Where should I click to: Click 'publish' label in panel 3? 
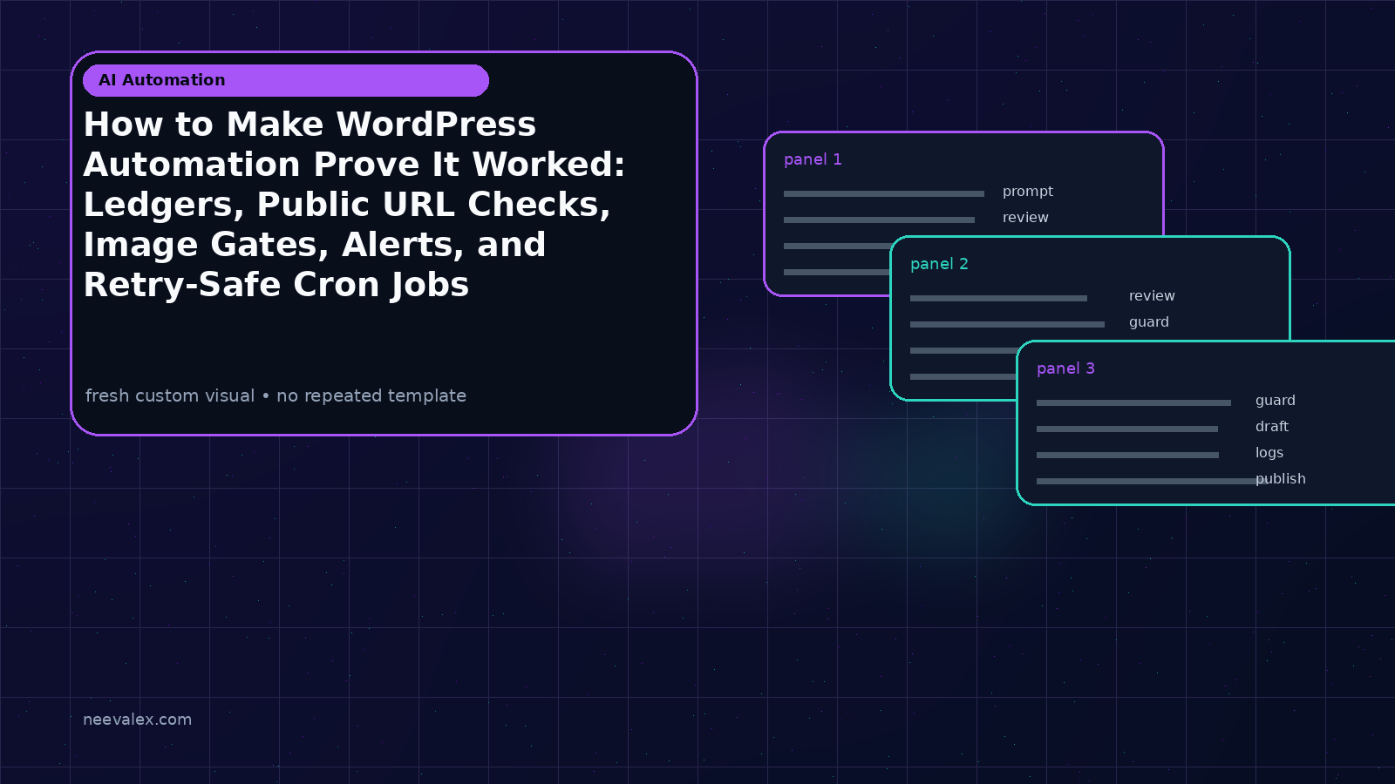coord(1281,479)
